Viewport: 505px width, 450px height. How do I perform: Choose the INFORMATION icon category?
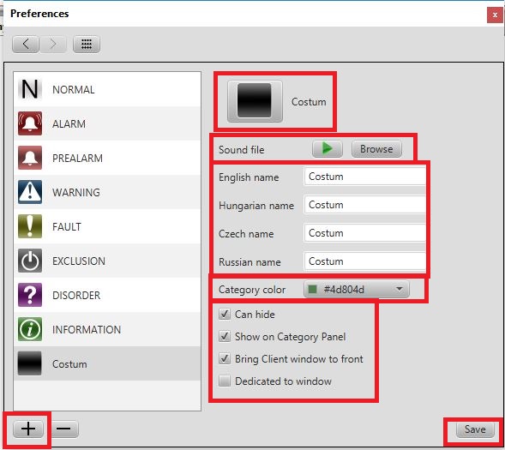point(30,329)
